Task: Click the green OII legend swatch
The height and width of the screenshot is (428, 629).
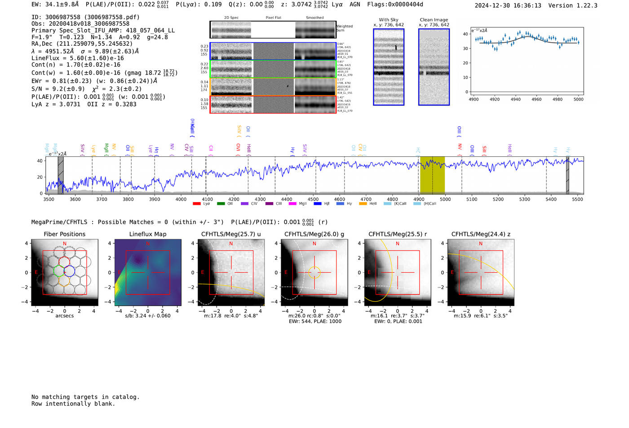Action: click(221, 204)
